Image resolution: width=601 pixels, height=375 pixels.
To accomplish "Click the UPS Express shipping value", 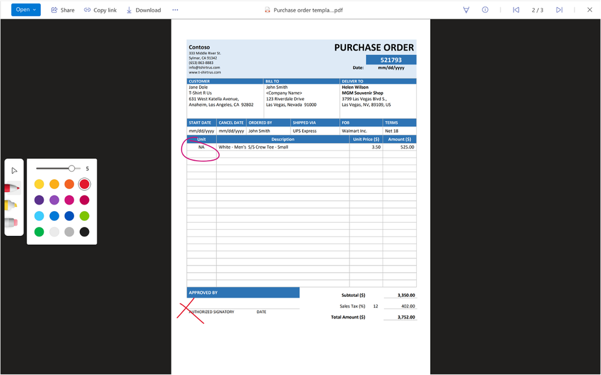I will tap(305, 131).
